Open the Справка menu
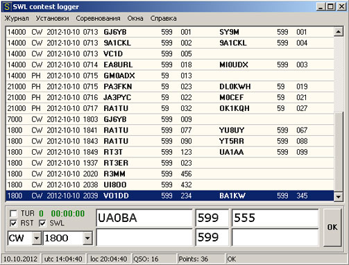Image resolution: width=349 pixels, height=265 pixels. [x=164, y=19]
